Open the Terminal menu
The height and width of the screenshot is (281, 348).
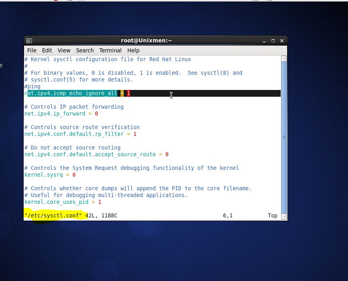(110, 50)
